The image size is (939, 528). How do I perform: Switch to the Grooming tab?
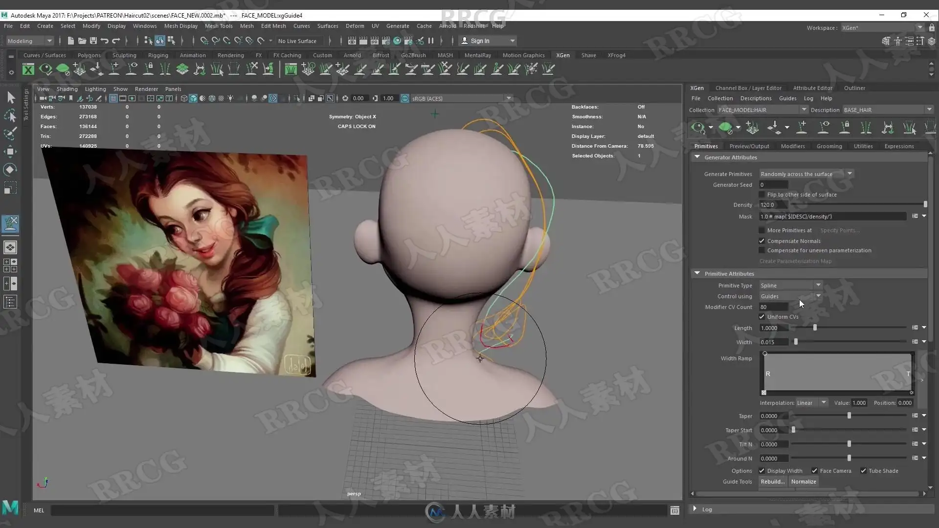coord(829,146)
